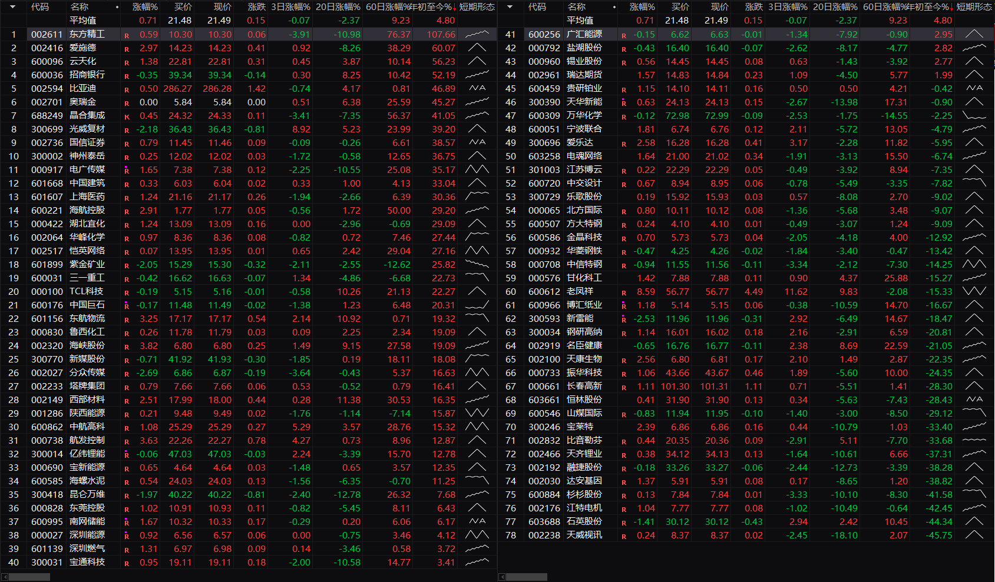
Task: Select stock code 600036
Action: point(47,75)
